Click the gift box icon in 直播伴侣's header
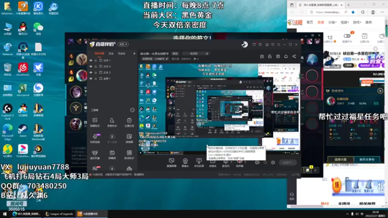The image size is (388, 218). [x=262, y=57]
